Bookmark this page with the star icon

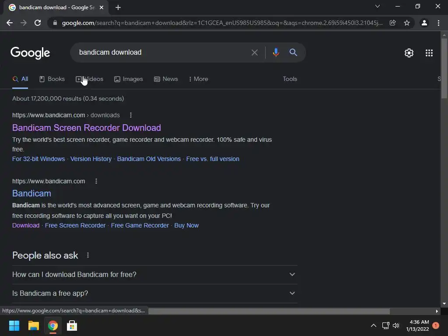pyautogui.click(x=407, y=23)
